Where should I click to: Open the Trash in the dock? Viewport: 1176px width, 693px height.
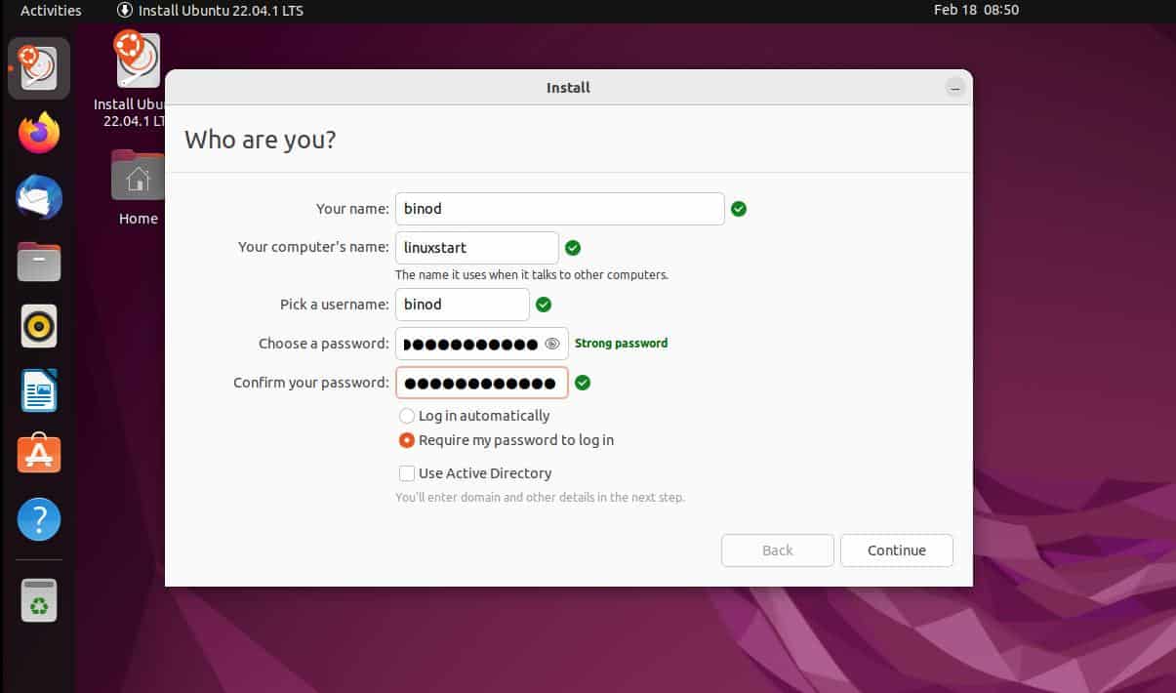point(39,600)
